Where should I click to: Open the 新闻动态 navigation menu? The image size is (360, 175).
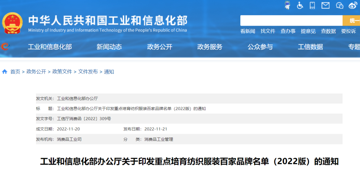tap(109, 47)
